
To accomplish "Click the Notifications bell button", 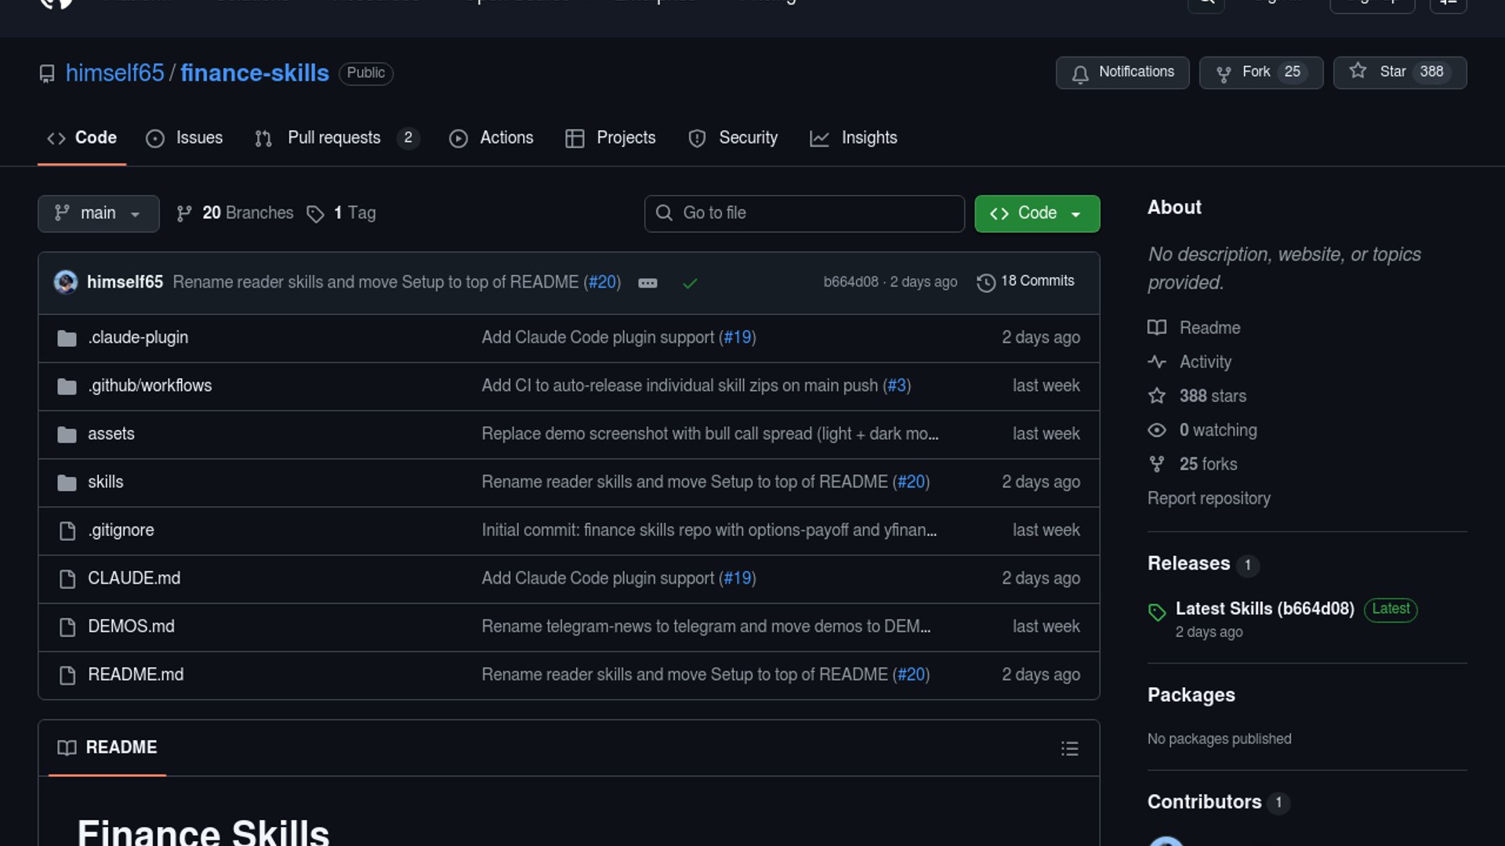I will tap(1122, 72).
